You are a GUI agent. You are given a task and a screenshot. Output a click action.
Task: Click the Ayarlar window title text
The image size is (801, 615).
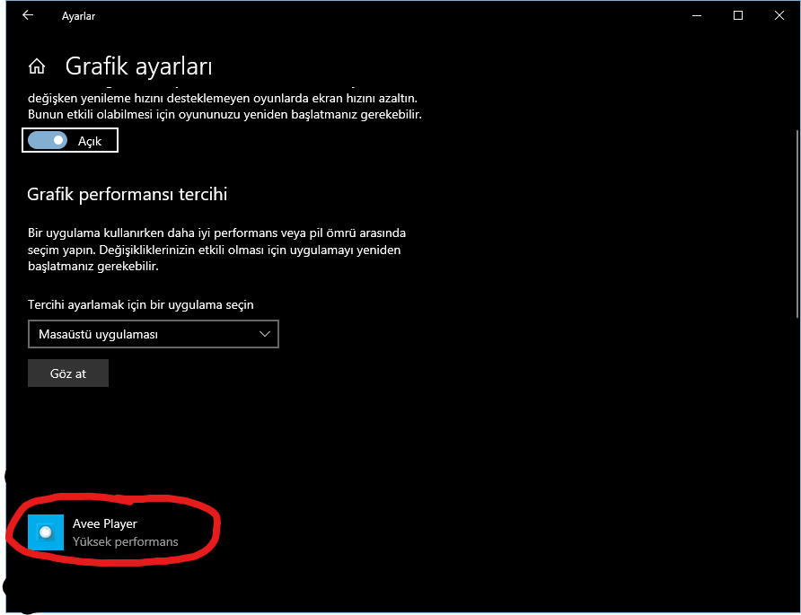pyautogui.click(x=78, y=16)
